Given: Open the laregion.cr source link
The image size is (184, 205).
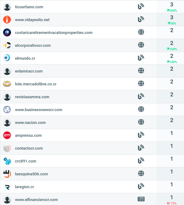Looking at the screenshot, I should click(x=25, y=187).
